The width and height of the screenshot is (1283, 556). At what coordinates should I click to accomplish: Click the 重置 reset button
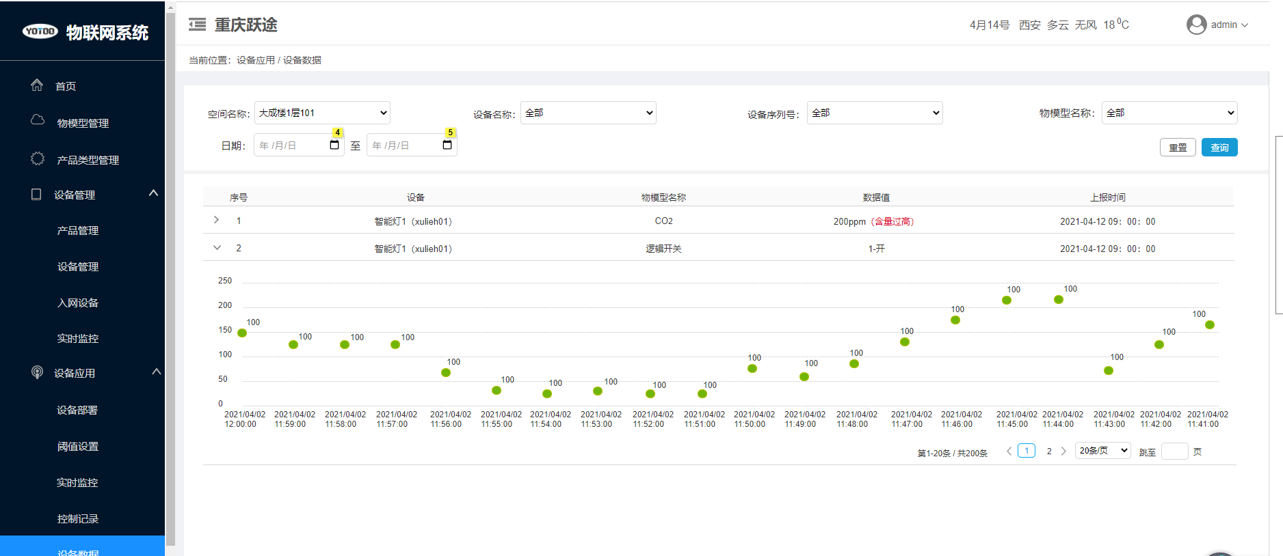click(1178, 148)
